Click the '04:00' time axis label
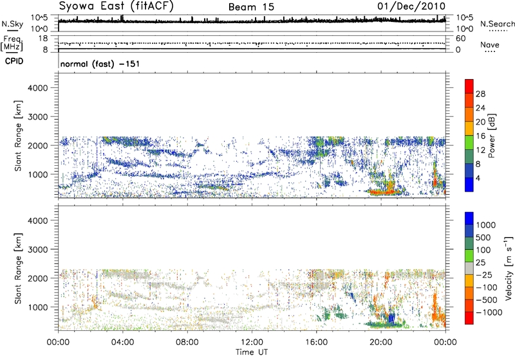 [x=122, y=343]
